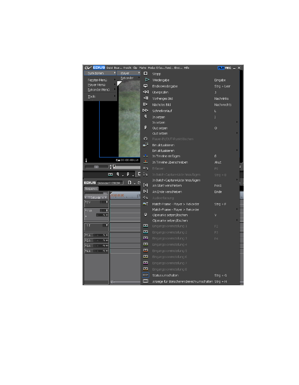The width and height of the screenshot is (299, 385).
Task: Open the Tools submenu
Action: (x=100, y=97)
